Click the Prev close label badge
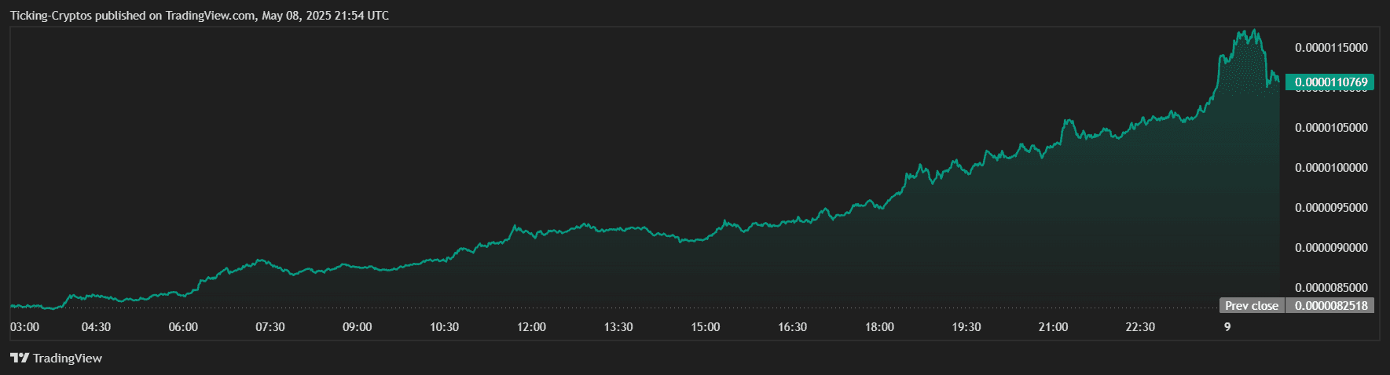 (1252, 306)
